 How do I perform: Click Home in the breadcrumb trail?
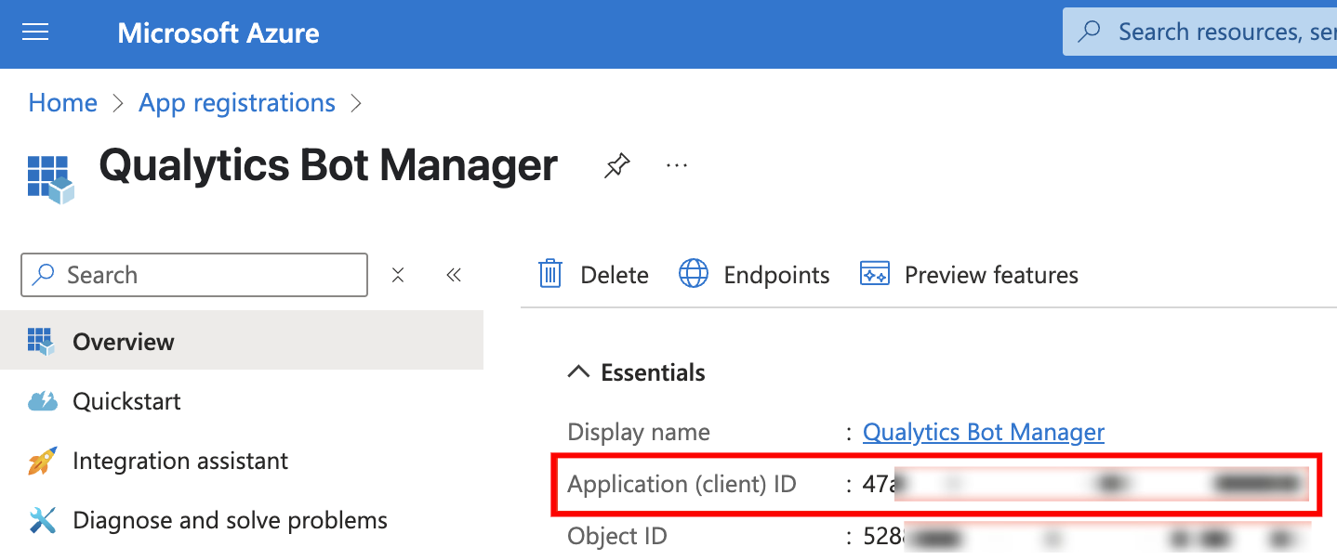point(61,102)
